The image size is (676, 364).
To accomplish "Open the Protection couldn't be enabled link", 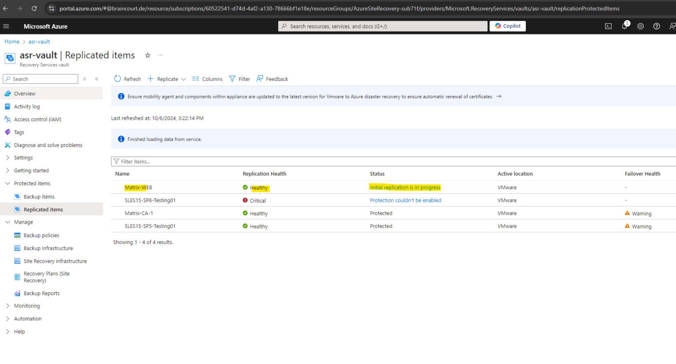I will [405, 200].
